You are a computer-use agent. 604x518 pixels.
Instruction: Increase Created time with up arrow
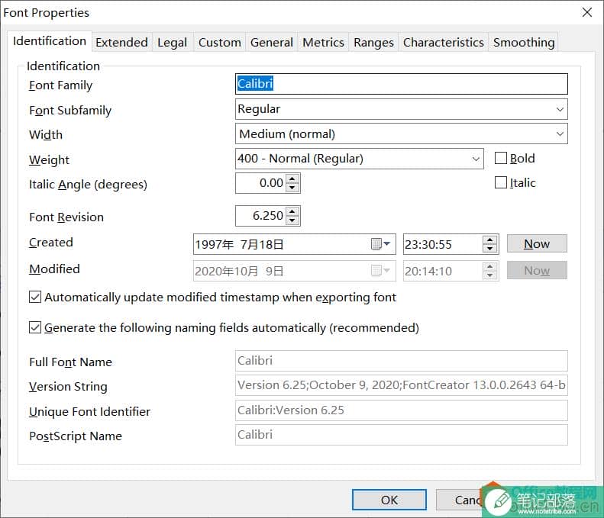489,240
